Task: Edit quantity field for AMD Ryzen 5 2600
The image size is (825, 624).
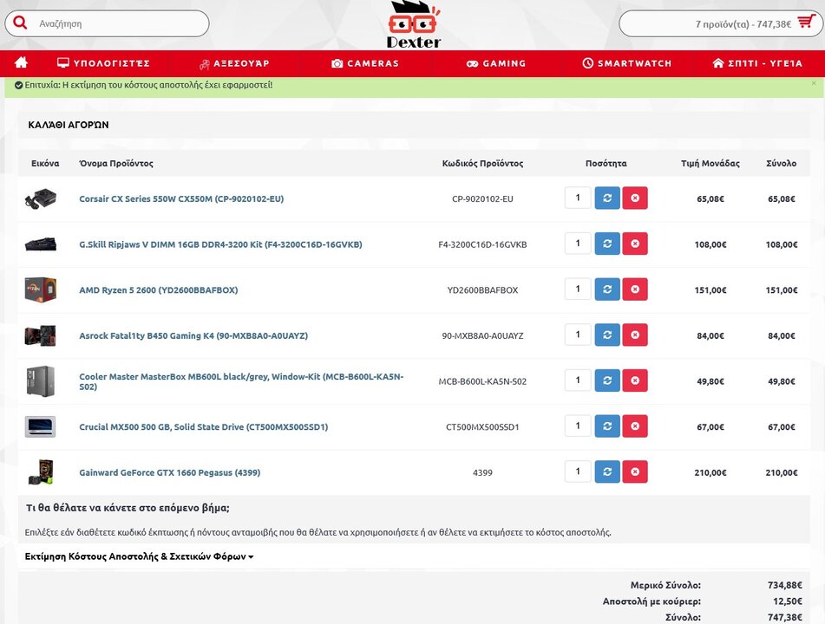Action: [578, 289]
